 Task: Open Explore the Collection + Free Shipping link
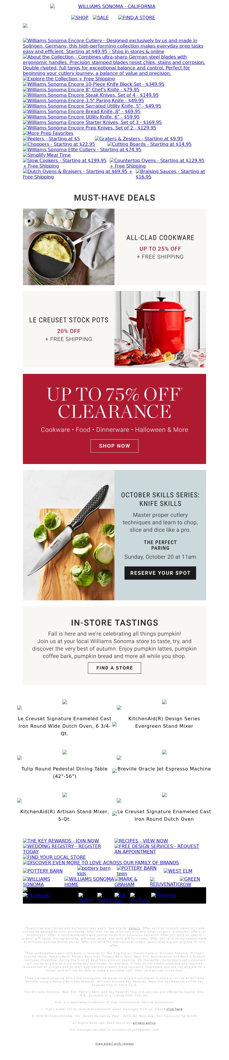tap(69, 79)
